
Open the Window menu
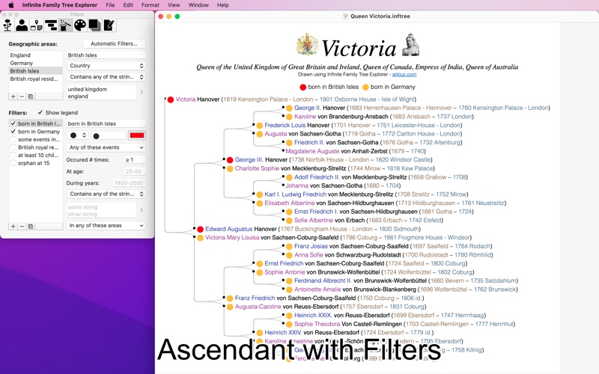(198, 5)
